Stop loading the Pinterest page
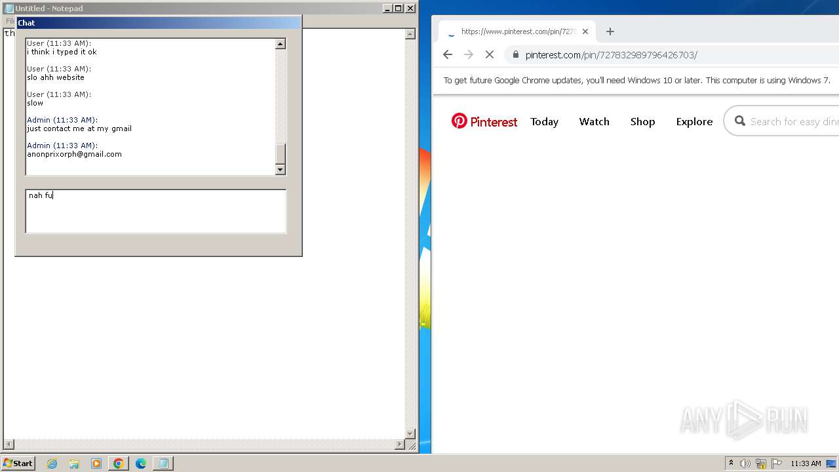This screenshot has width=839, height=472. [x=490, y=55]
